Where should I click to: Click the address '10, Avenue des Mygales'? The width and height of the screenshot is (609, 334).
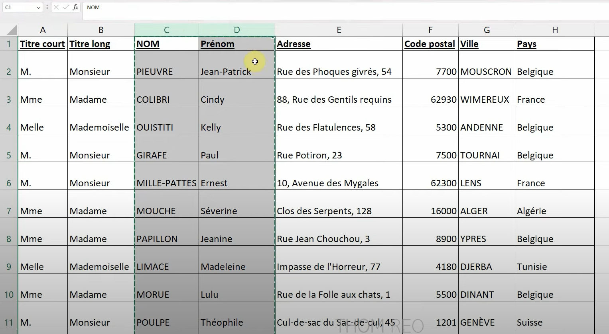point(339,176)
